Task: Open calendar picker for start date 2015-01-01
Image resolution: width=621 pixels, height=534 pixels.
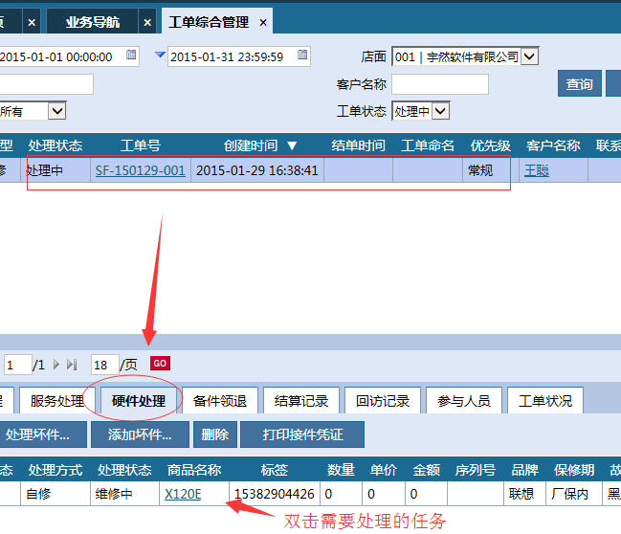Action: (131, 55)
